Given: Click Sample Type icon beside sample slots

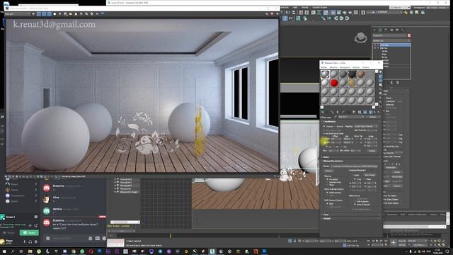Looking at the screenshot, I should (381, 72).
